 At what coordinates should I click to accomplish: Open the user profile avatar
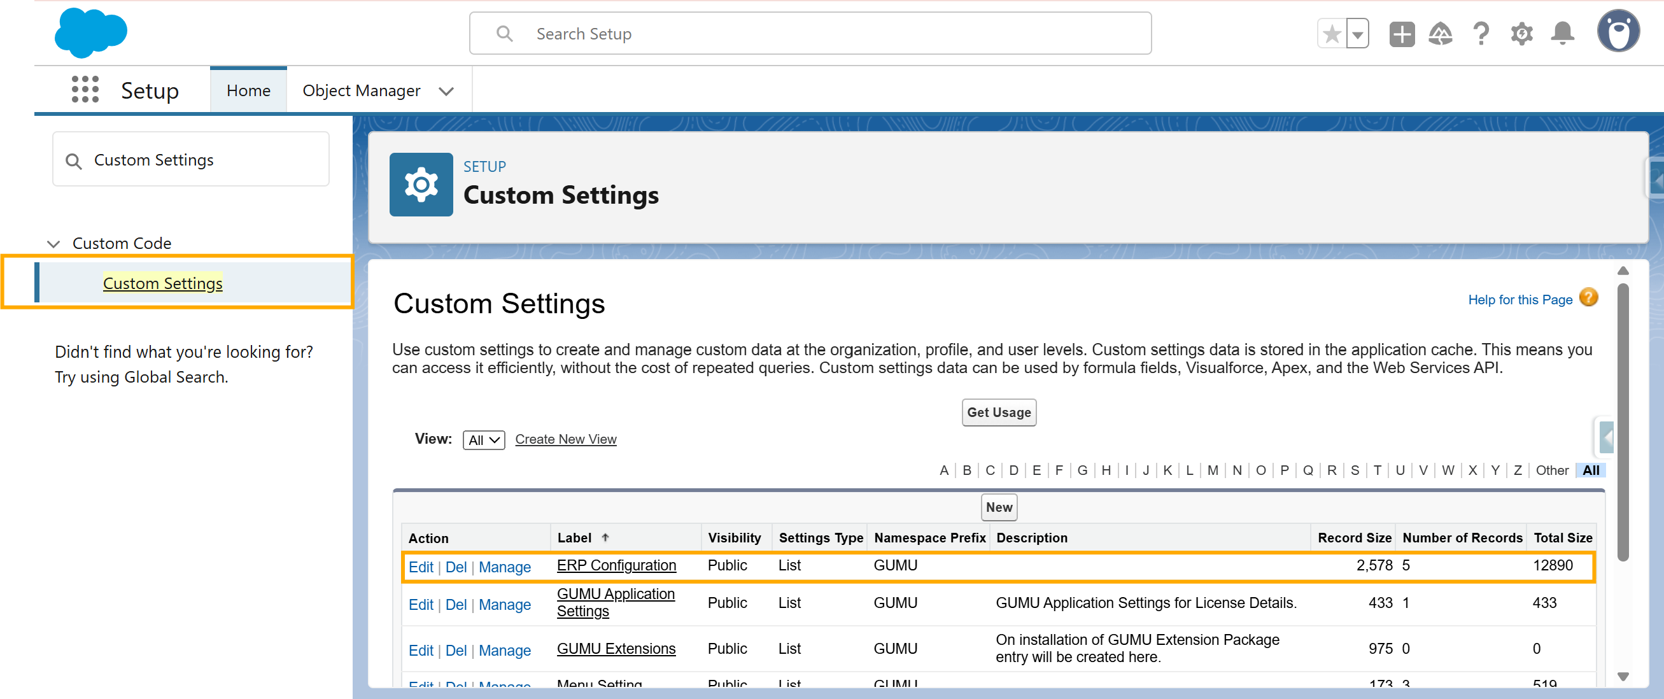point(1618,31)
